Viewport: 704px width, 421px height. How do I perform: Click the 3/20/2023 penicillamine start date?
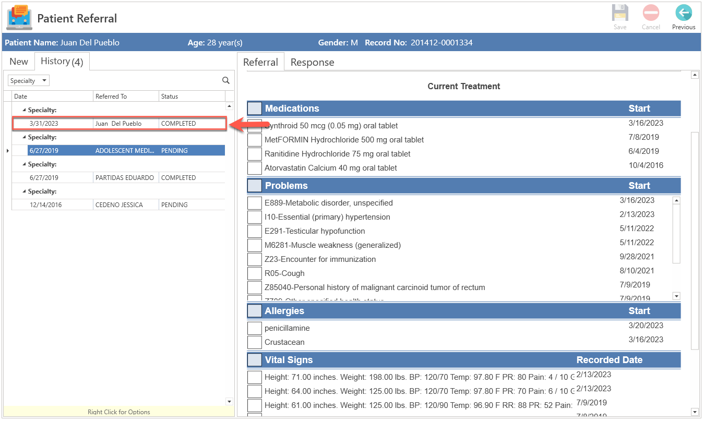646,326
